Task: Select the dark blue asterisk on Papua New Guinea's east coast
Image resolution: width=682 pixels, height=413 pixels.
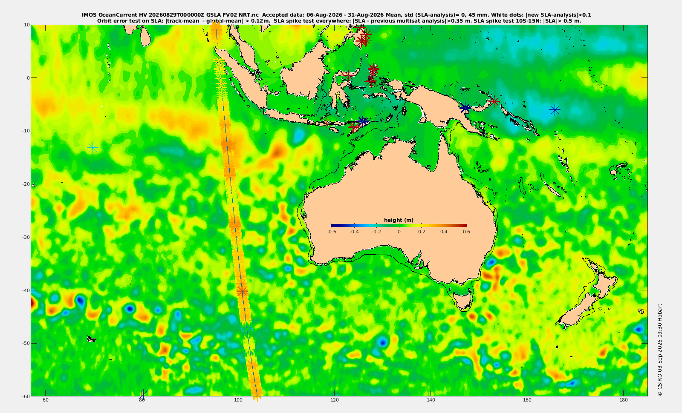Action: tap(465, 108)
